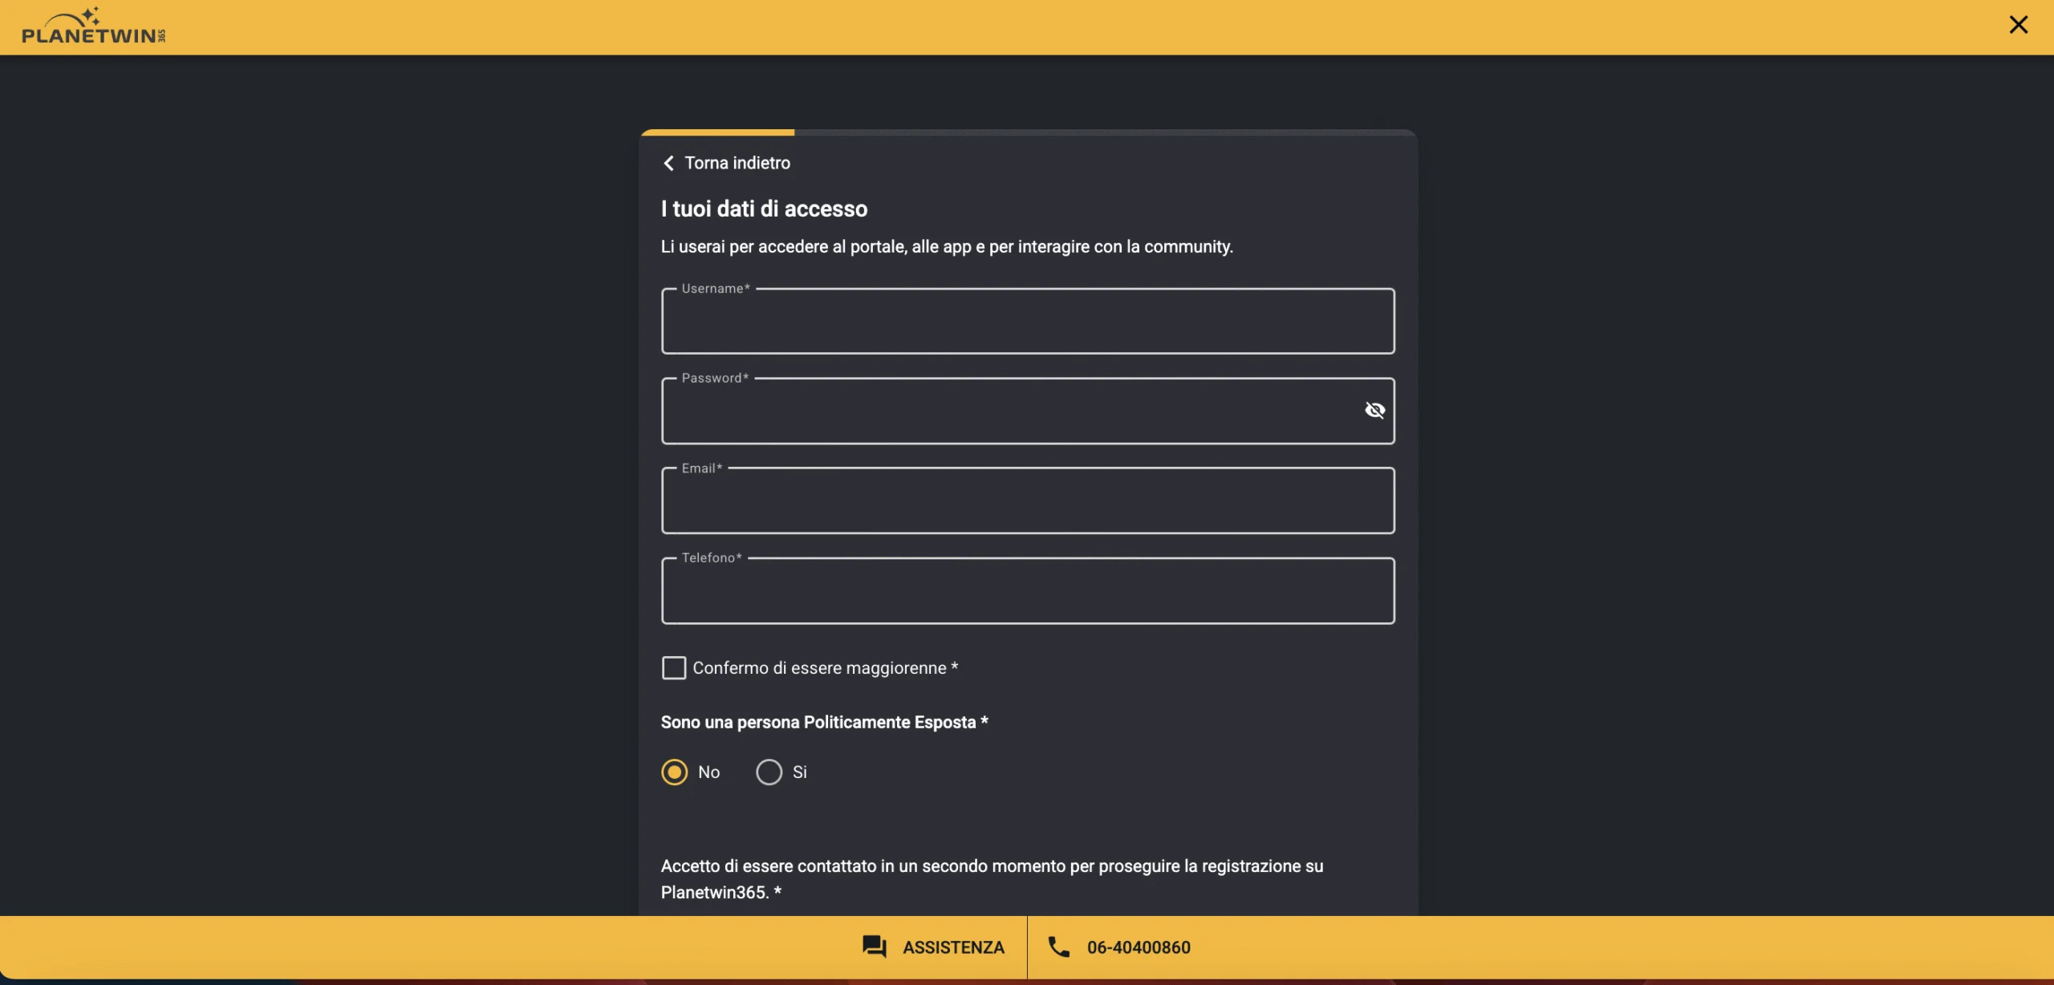Click the crossed-out eye icon in Password field

pyautogui.click(x=1374, y=410)
